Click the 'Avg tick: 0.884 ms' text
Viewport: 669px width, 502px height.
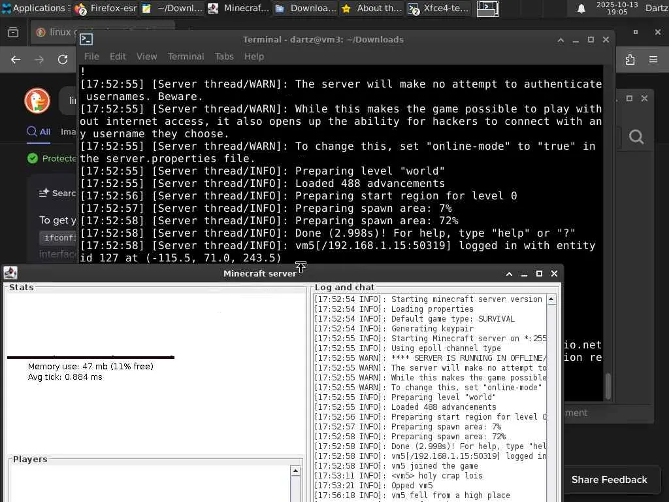[65, 377]
